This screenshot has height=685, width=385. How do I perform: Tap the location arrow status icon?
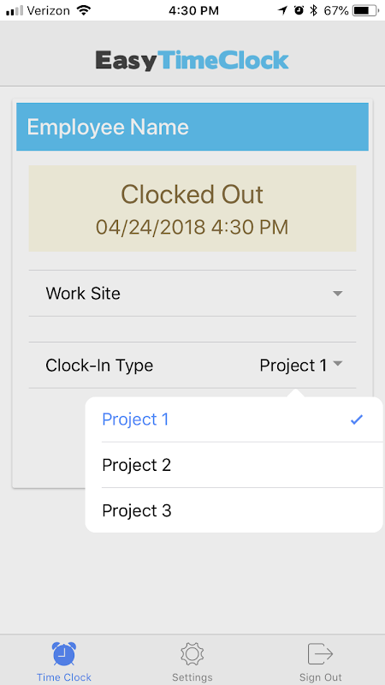point(283,10)
